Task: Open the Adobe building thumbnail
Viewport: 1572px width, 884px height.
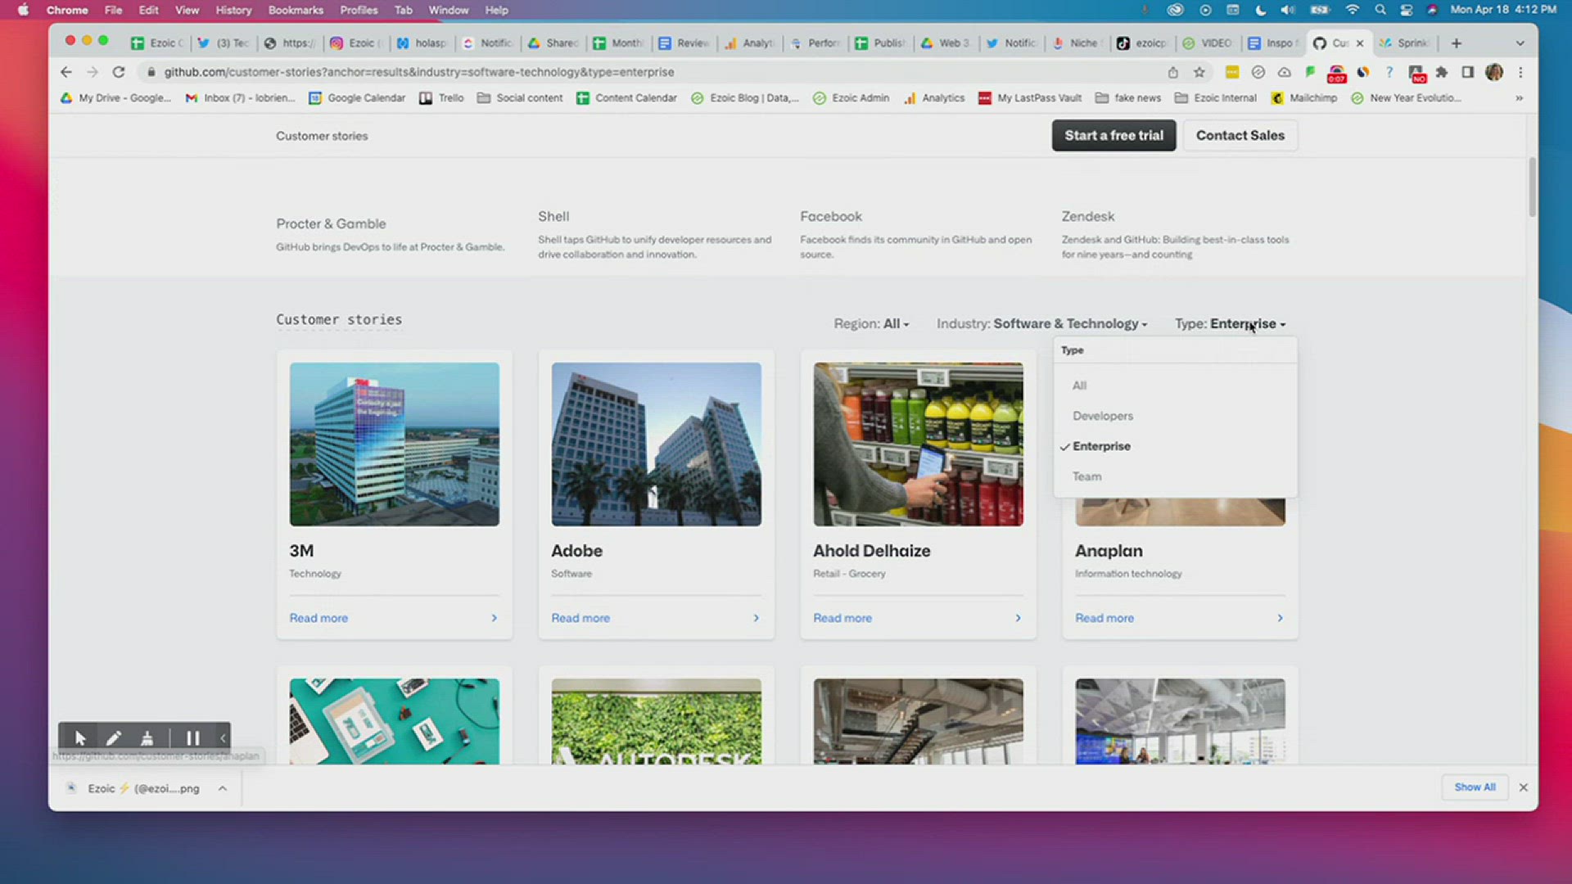Action: (x=656, y=444)
